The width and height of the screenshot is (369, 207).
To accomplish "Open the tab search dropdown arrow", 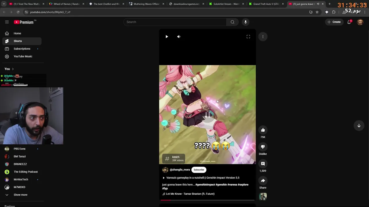I will tap(4, 4).
